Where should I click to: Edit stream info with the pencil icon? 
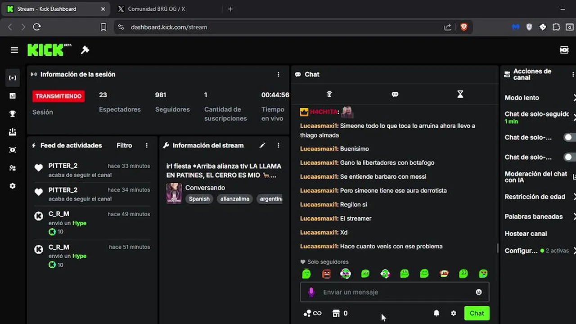tap(262, 145)
